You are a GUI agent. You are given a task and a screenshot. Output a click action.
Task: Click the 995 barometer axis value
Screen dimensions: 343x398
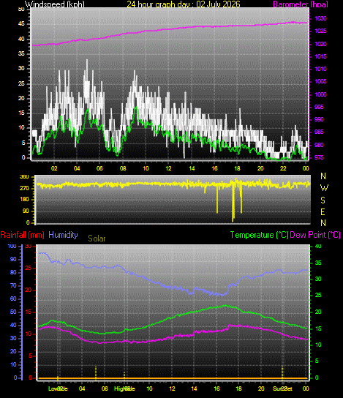click(319, 107)
